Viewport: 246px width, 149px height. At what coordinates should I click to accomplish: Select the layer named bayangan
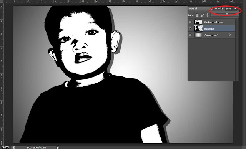(209, 29)
